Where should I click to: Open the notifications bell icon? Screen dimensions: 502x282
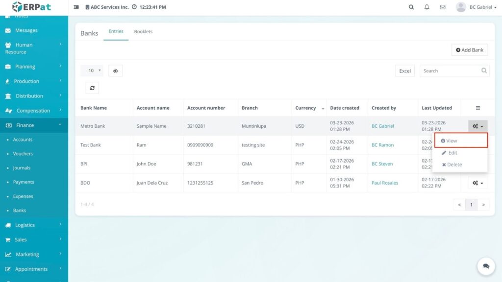[x=427, y=7]
